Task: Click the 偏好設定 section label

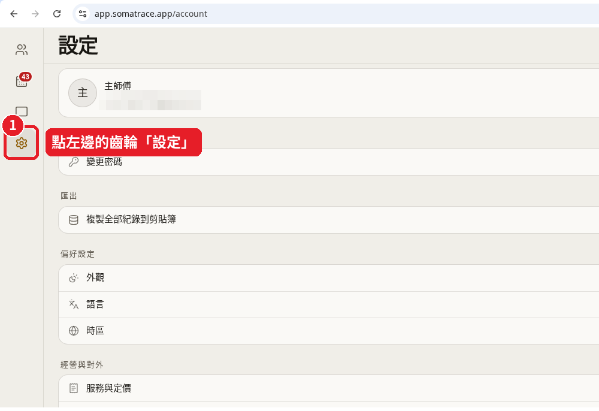Action: click(77, 254)
